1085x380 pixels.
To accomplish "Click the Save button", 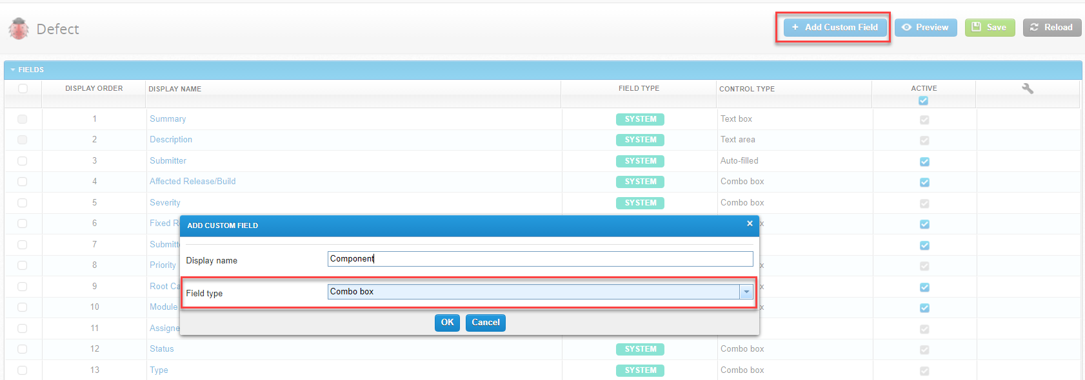I will point(990,28).
